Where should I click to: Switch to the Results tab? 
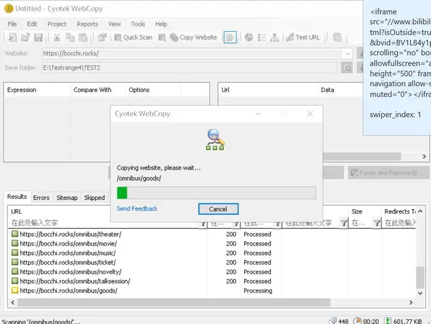pyautogui.click(x=17, y=196)
